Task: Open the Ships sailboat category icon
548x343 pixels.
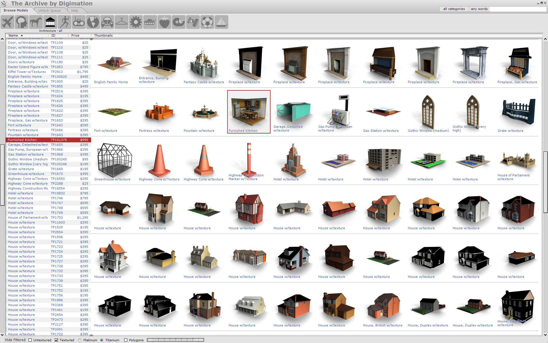Action: point(221,22)
